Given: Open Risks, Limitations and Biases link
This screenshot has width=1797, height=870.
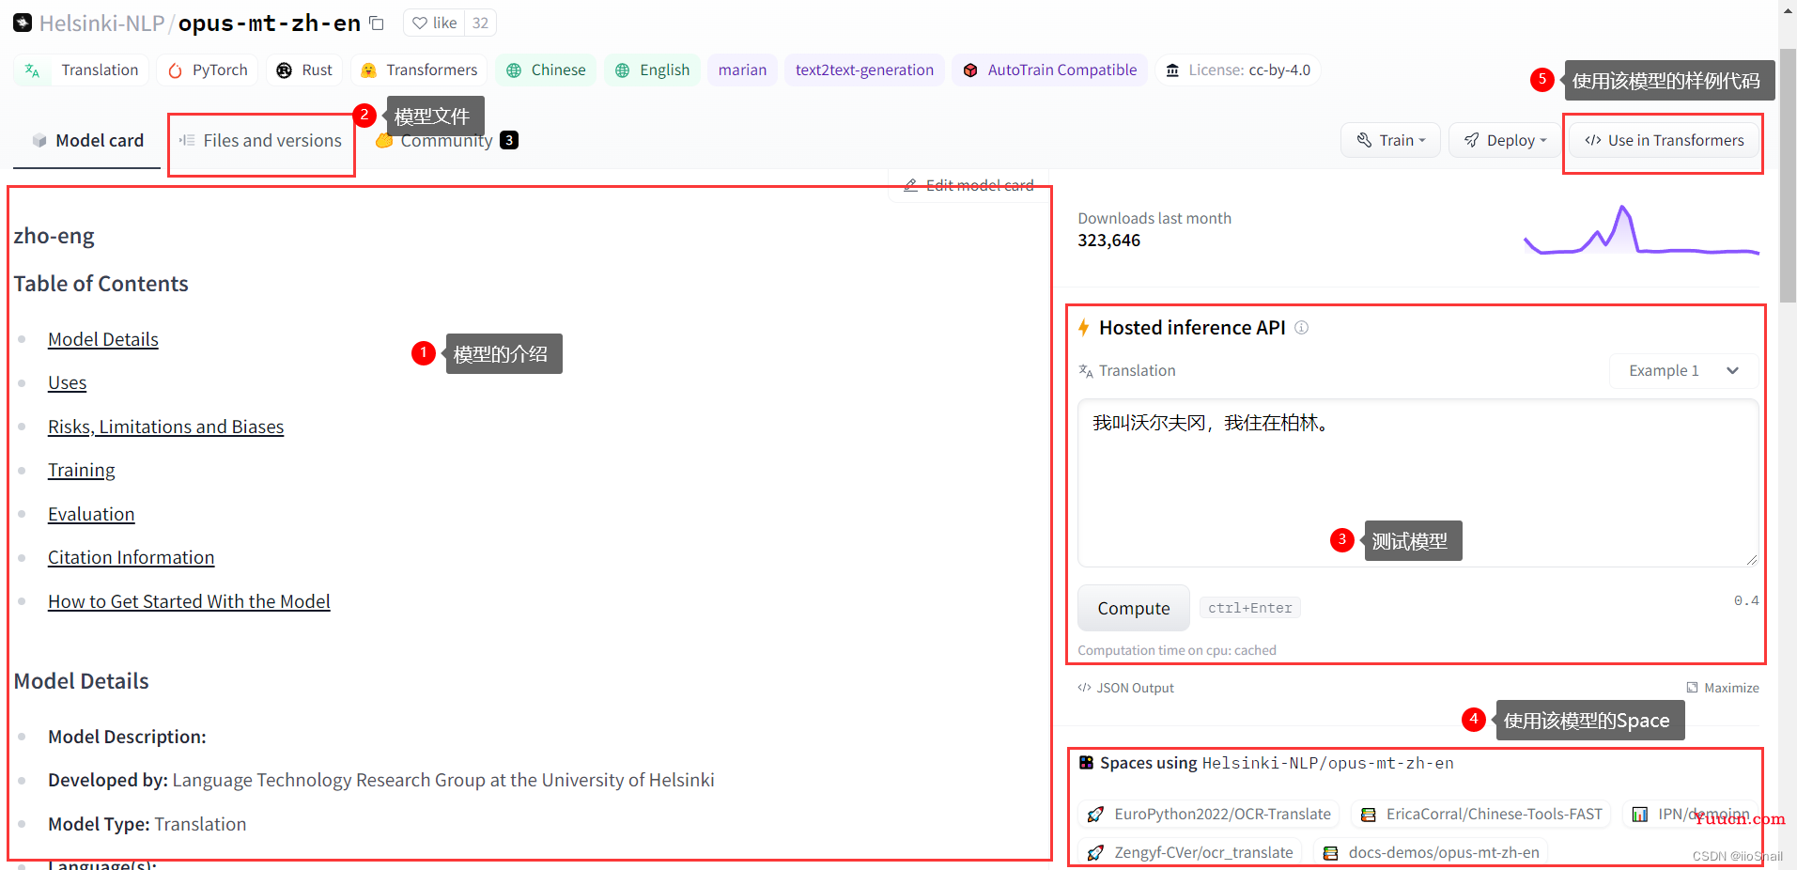Looking at the screenshot, I should click(166, 427).
